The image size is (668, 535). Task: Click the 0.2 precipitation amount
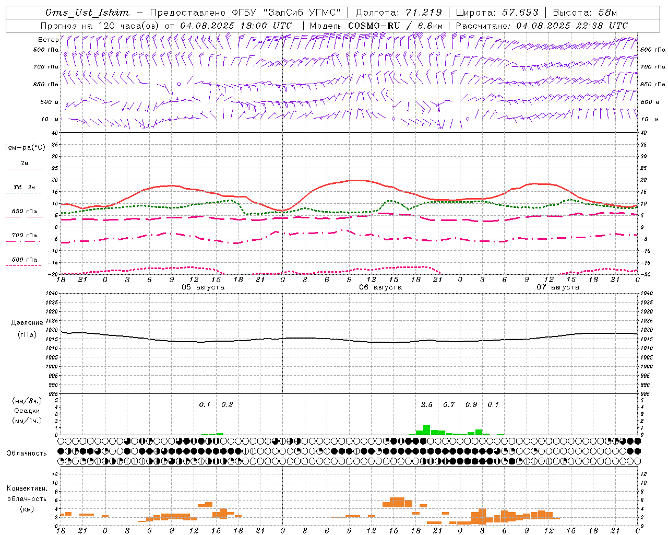point(227,404)
